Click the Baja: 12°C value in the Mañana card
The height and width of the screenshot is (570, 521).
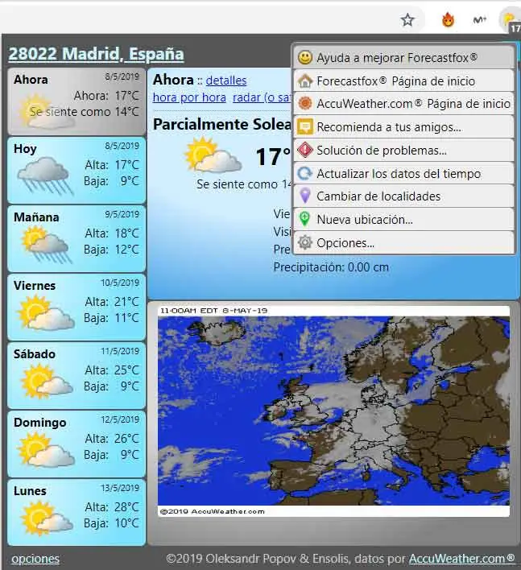click(x=111, y=250)
